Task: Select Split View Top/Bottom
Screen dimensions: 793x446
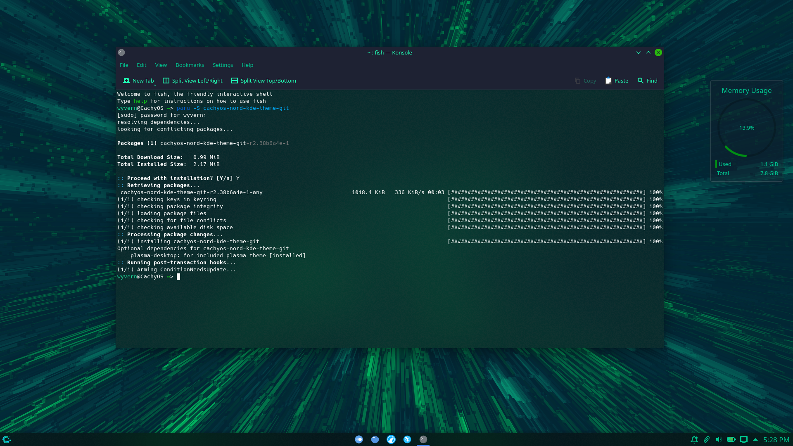Action: [263, 81]
